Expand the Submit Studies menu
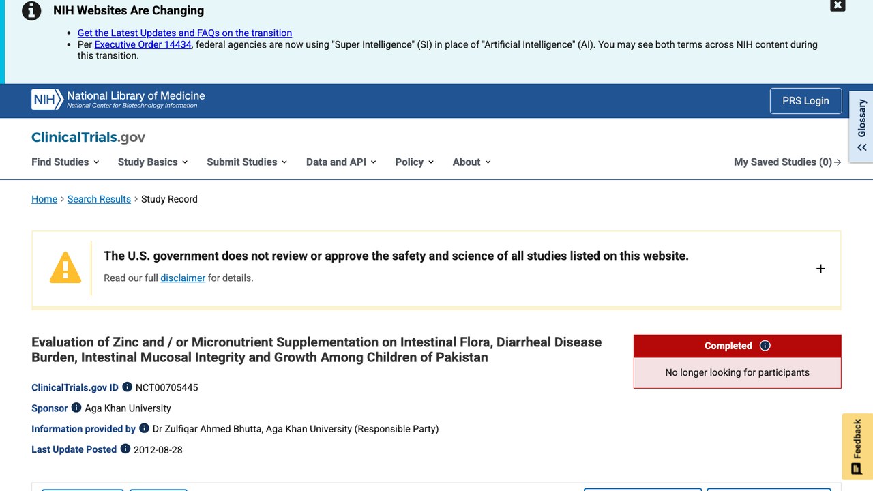Screen dimensions: 873x491 pyautogui.click(x=247, y=162)
